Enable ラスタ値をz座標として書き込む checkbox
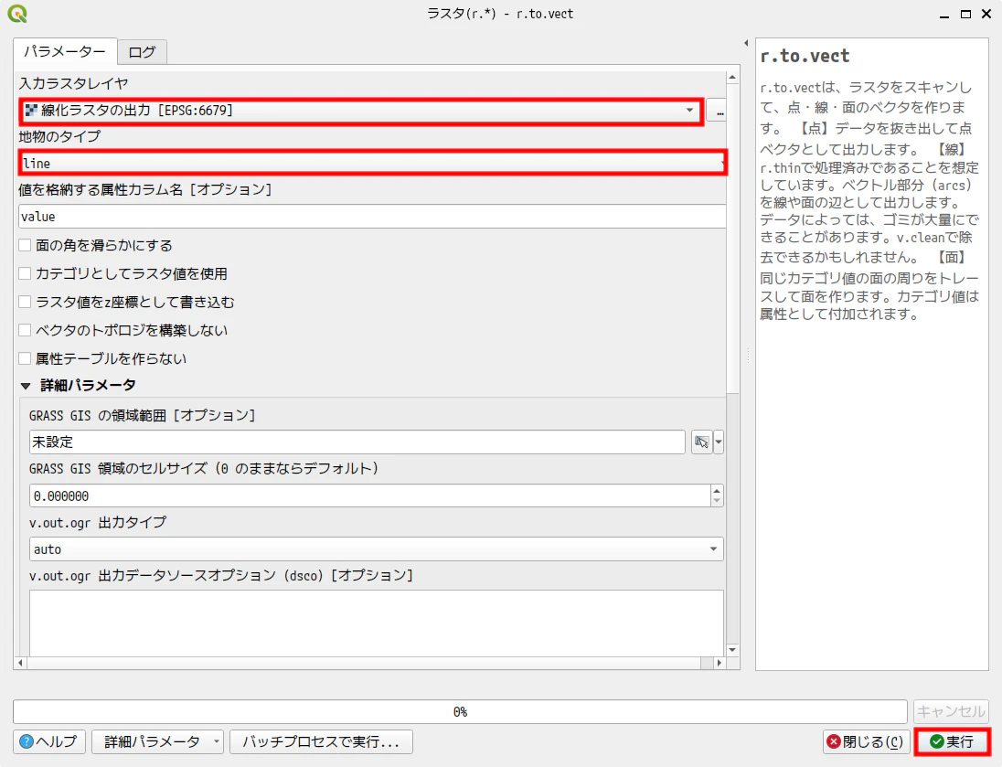Viewport: 1002px width, 767px height. click(25, 302)
